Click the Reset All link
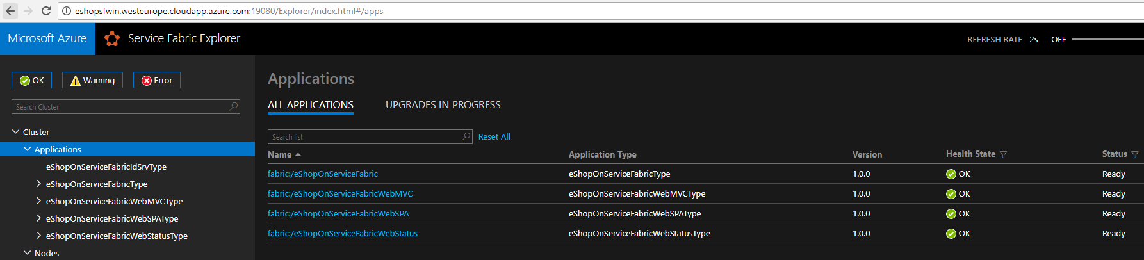1144x260 pixels. pyautogui.click(x=494, y=136)
